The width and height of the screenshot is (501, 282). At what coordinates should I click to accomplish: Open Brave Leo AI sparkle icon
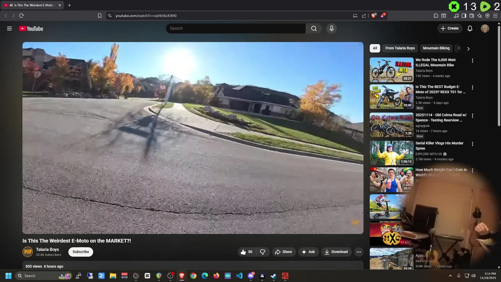(479, 16)
